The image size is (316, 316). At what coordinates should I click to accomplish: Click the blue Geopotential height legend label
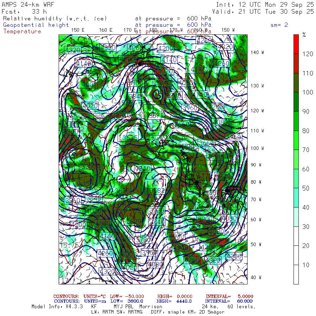point(36,25)
